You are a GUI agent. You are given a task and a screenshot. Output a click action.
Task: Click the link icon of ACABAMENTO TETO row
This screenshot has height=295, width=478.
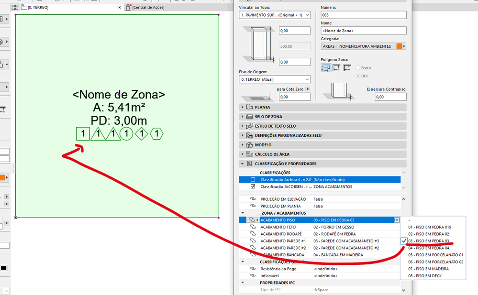point(253,227)
